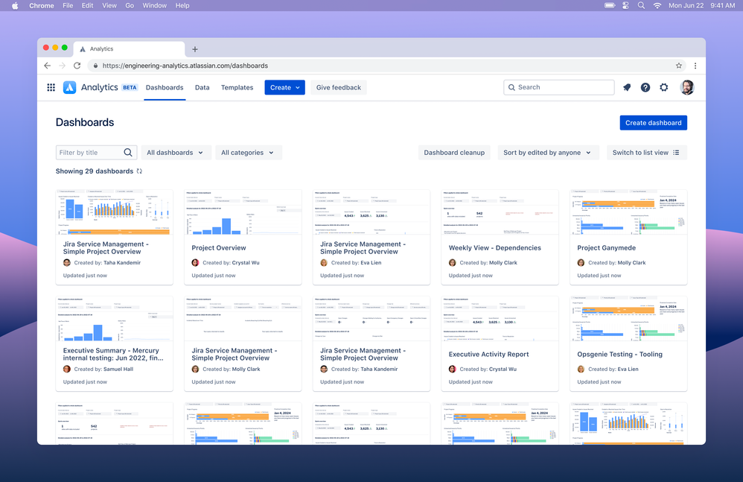
Task: View site info padlock icon
Action: pyautogui.click(x=95, y=66)
